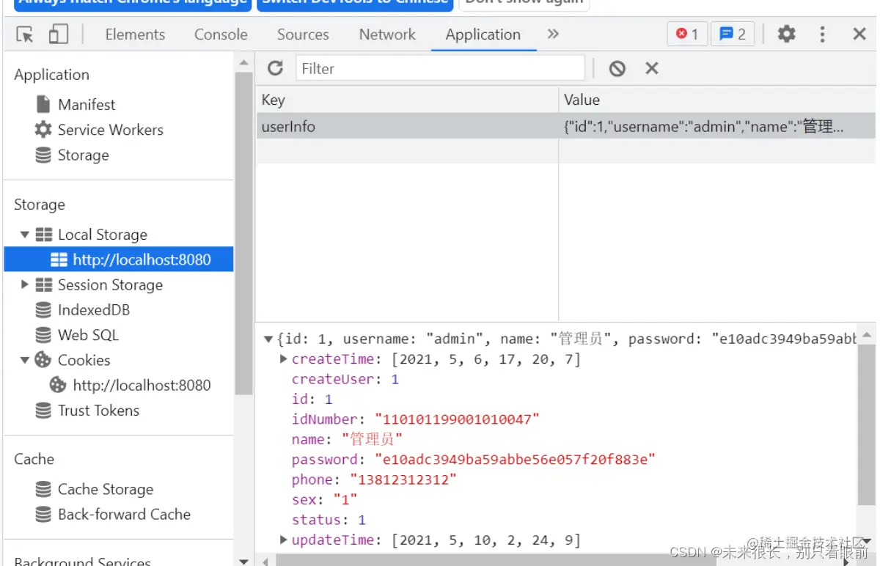Collapse the Local Storage tree node
This screenshot has height=566, width=880.
coord(25,235)
